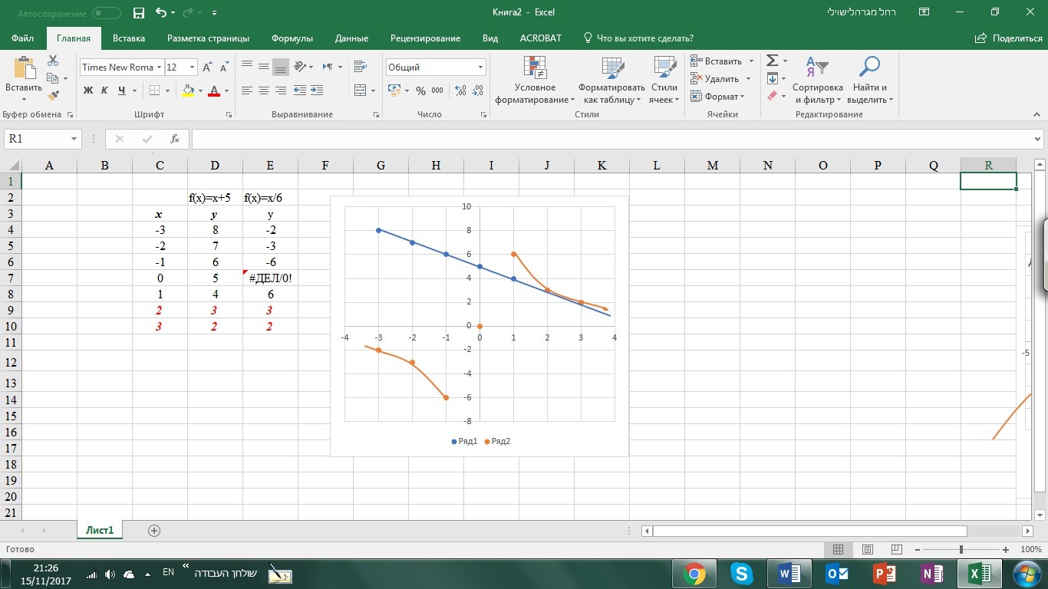Apply thousands separator number format (000)
Screen dimensions: 1048x589
coord(437,90)
